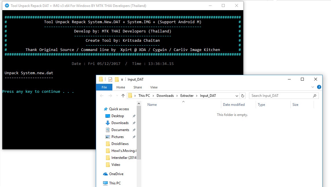Click the pin icon next to Pictures
Screen dimensions: 331x187
pyautogui.click(x=134, y=137)
